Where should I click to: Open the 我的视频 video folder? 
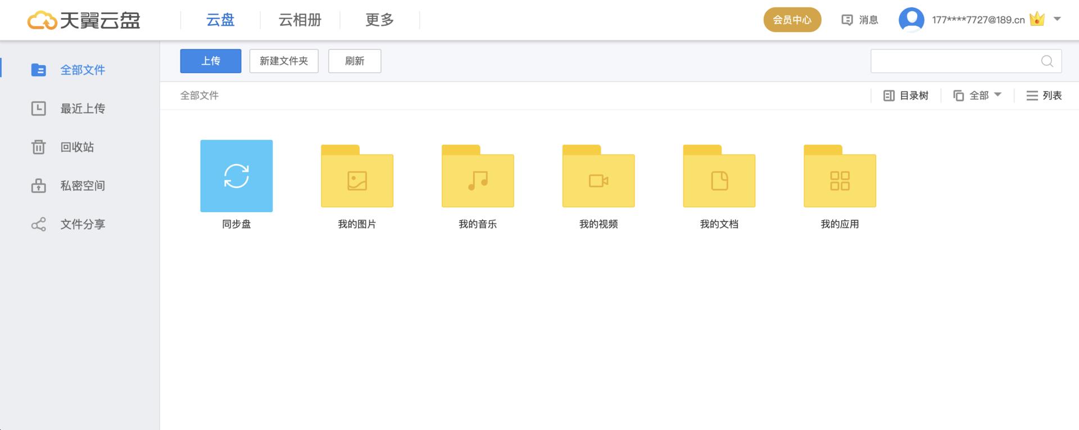(599, 177)
